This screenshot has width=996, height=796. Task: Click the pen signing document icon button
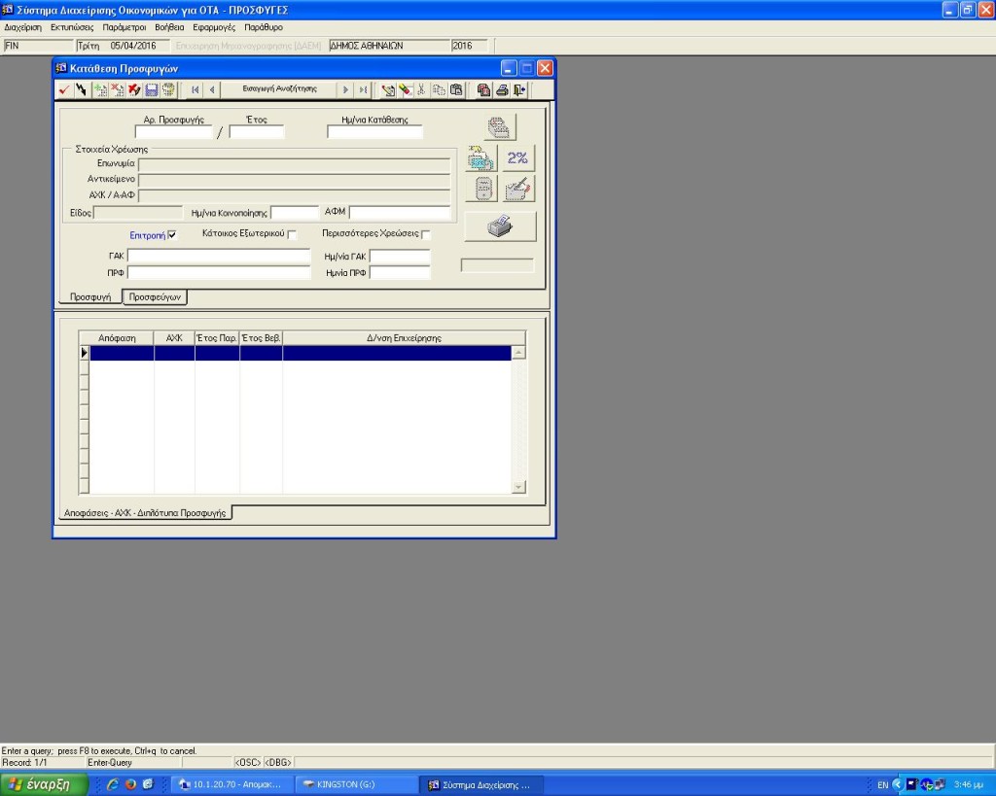[x=519, y=189]
